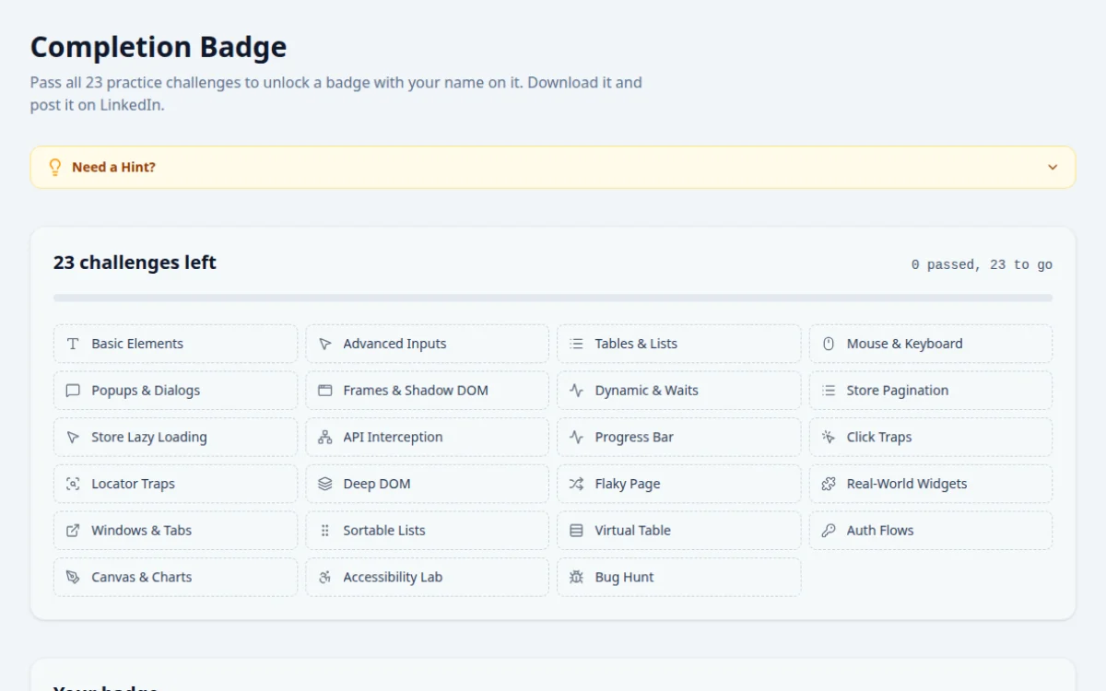
Task: Click the Flaky Page label
Action: click(628, 484)
